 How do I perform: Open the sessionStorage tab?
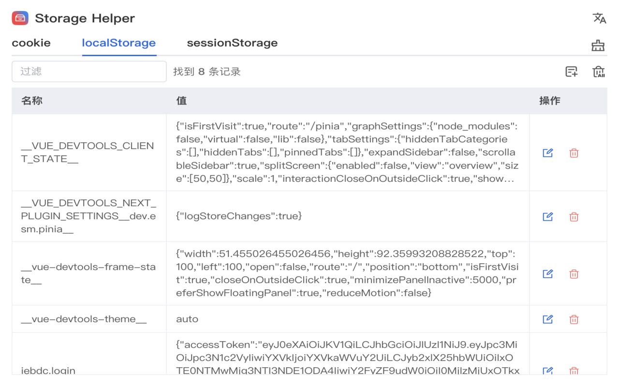point(232,43)
